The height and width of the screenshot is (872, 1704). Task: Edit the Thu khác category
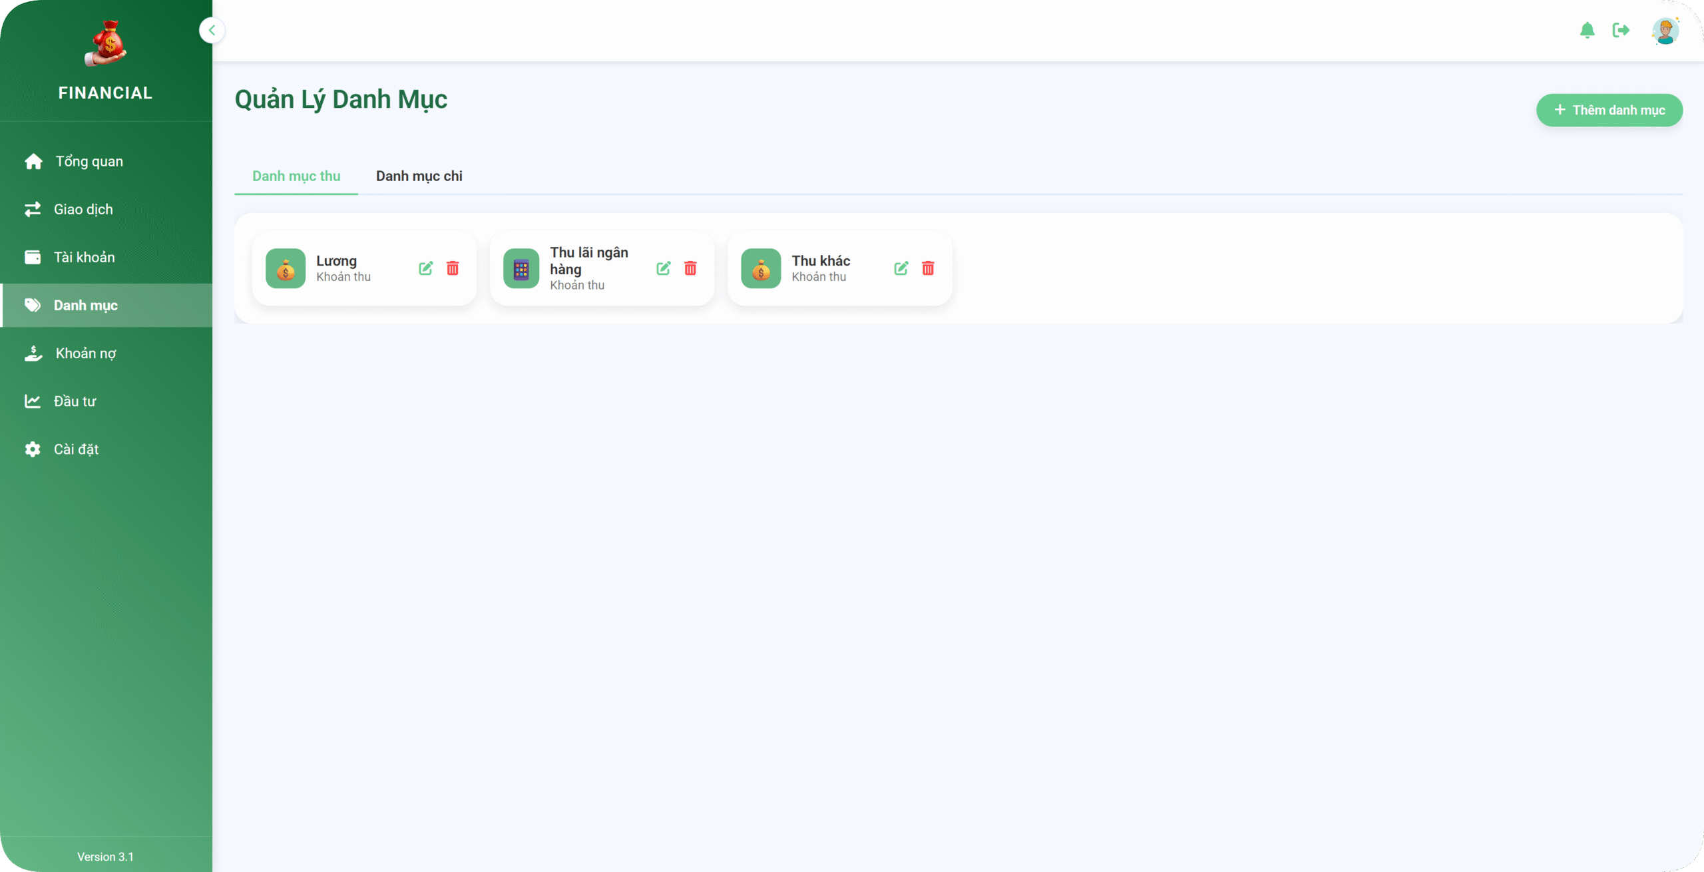click(x=901, y=268)
